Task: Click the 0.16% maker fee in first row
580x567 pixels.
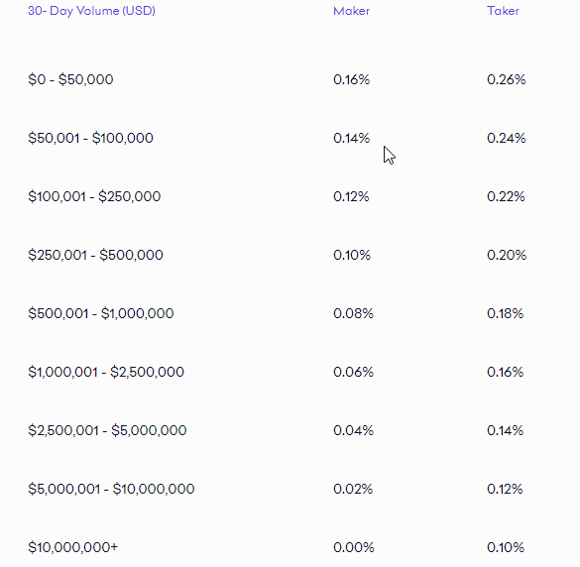Action: pos(351,79)
